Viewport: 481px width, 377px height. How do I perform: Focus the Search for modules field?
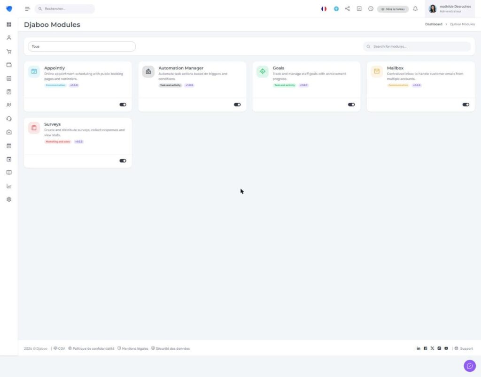click(x=417, y=46)
